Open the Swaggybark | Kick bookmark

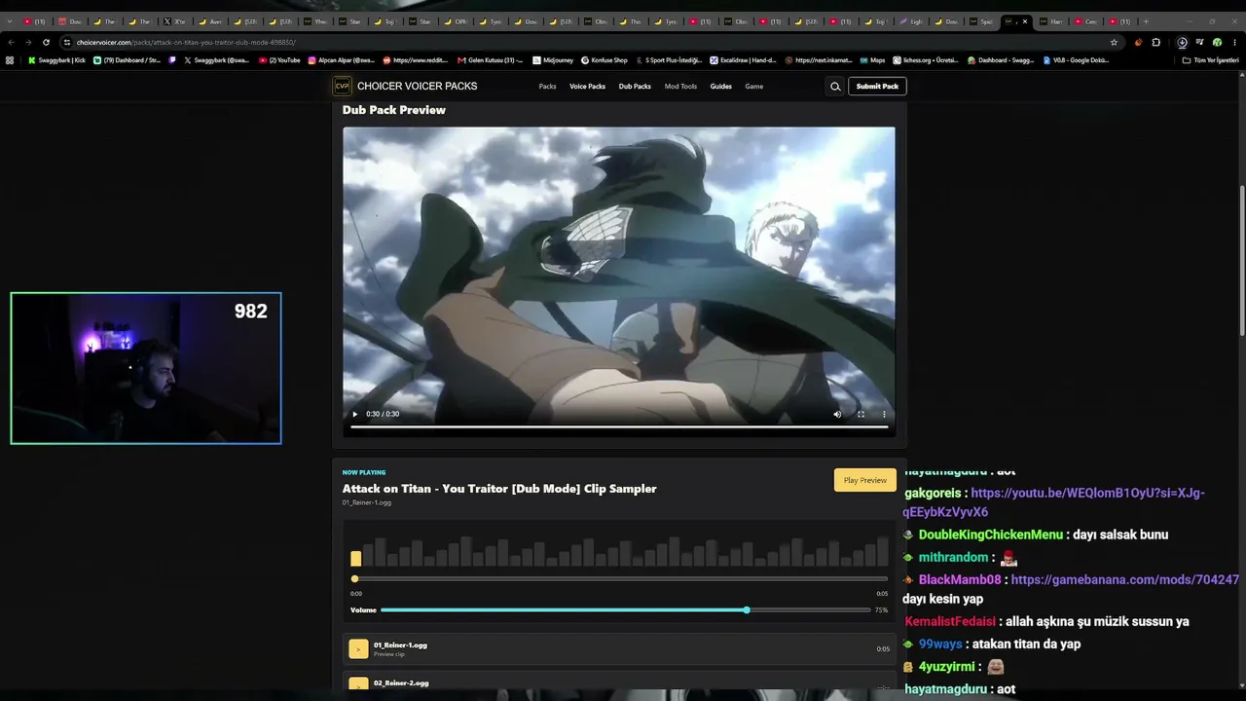pyautogui.click(x=57, y=60)
